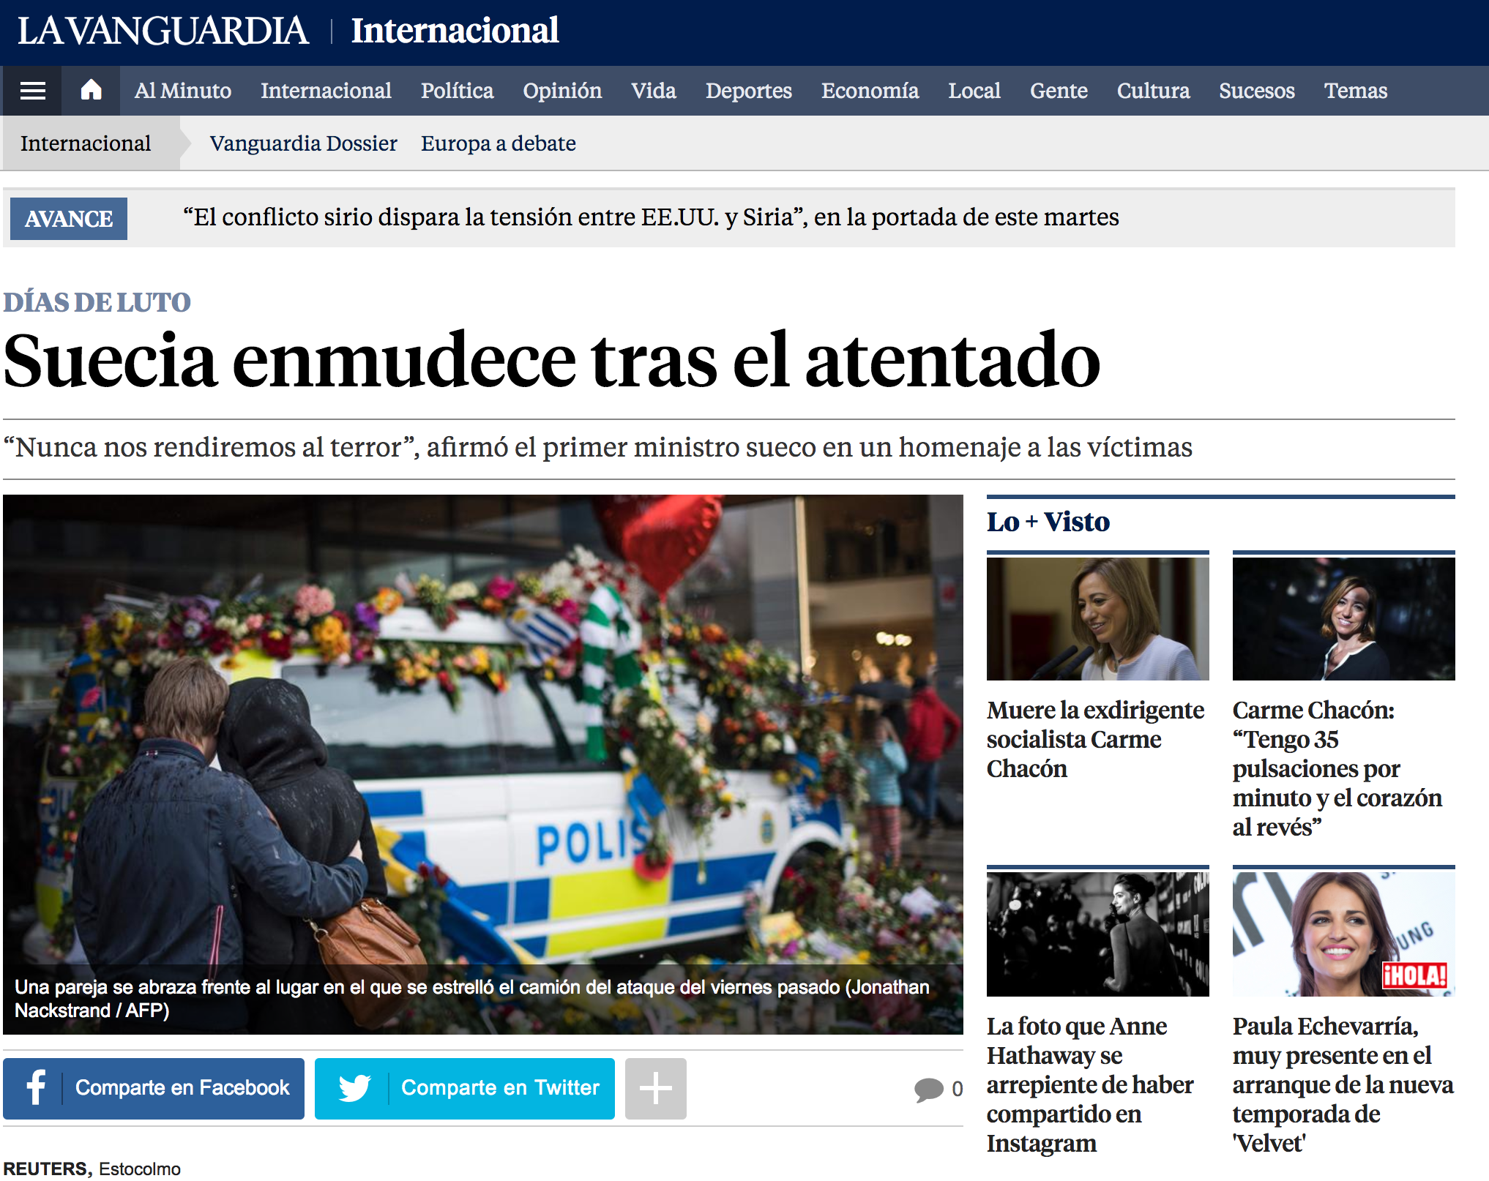
Task: Share article with Comparte en Facebook
Action: (154, 1088)
